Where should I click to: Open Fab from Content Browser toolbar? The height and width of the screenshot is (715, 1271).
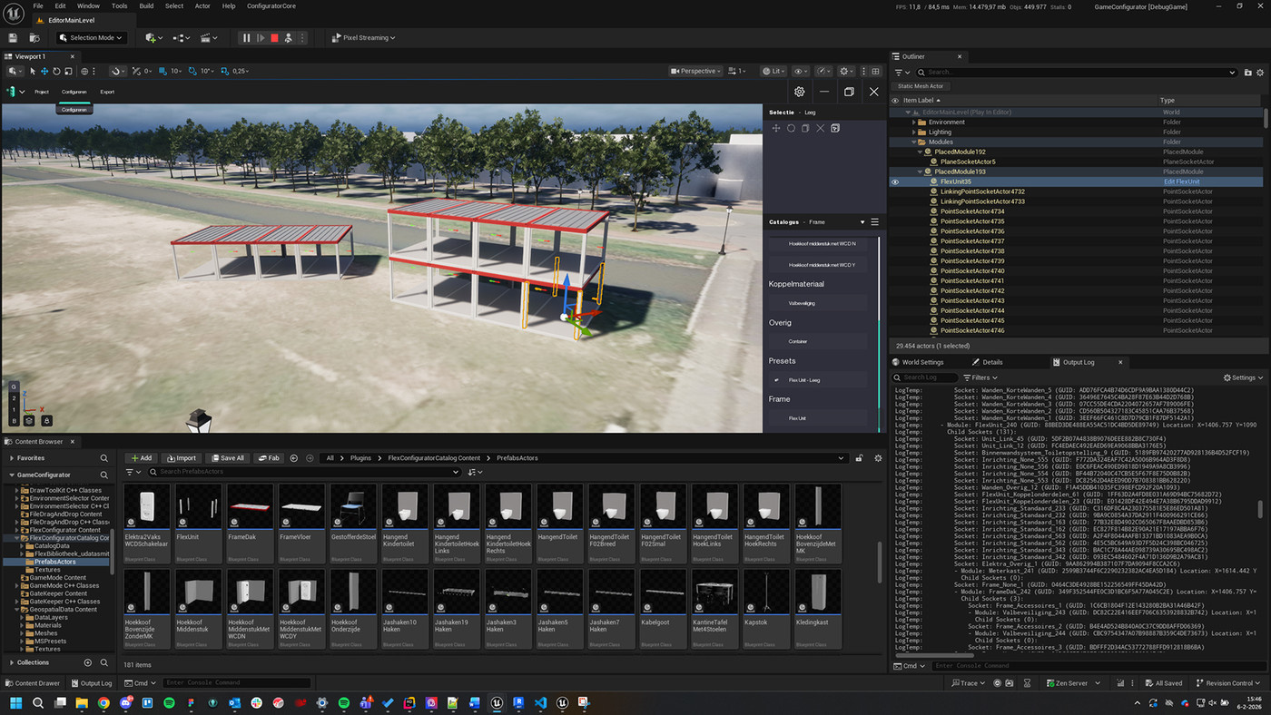click(269, 458)
